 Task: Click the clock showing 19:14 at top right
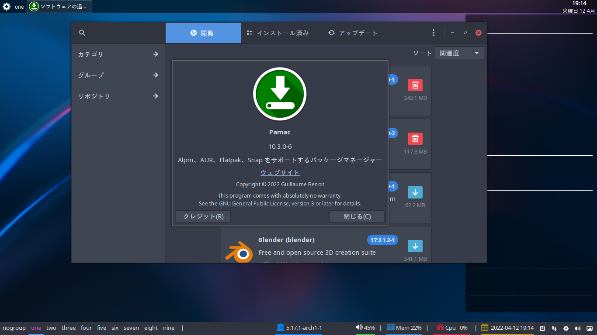click(x=579, y=3)
